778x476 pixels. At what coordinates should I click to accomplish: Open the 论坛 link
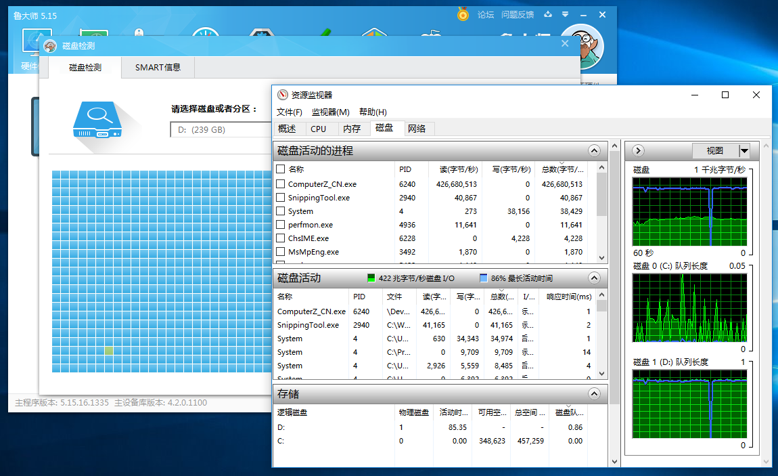[486, 14]
